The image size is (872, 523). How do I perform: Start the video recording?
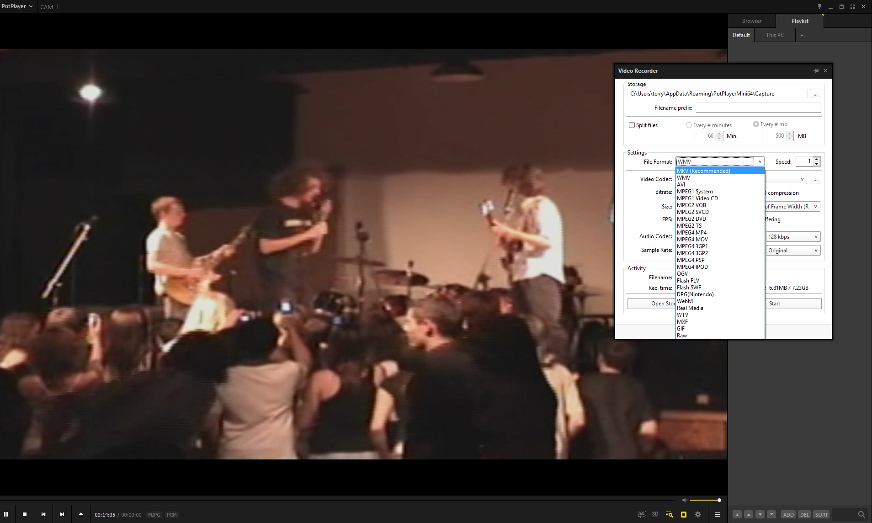[793, 303]
